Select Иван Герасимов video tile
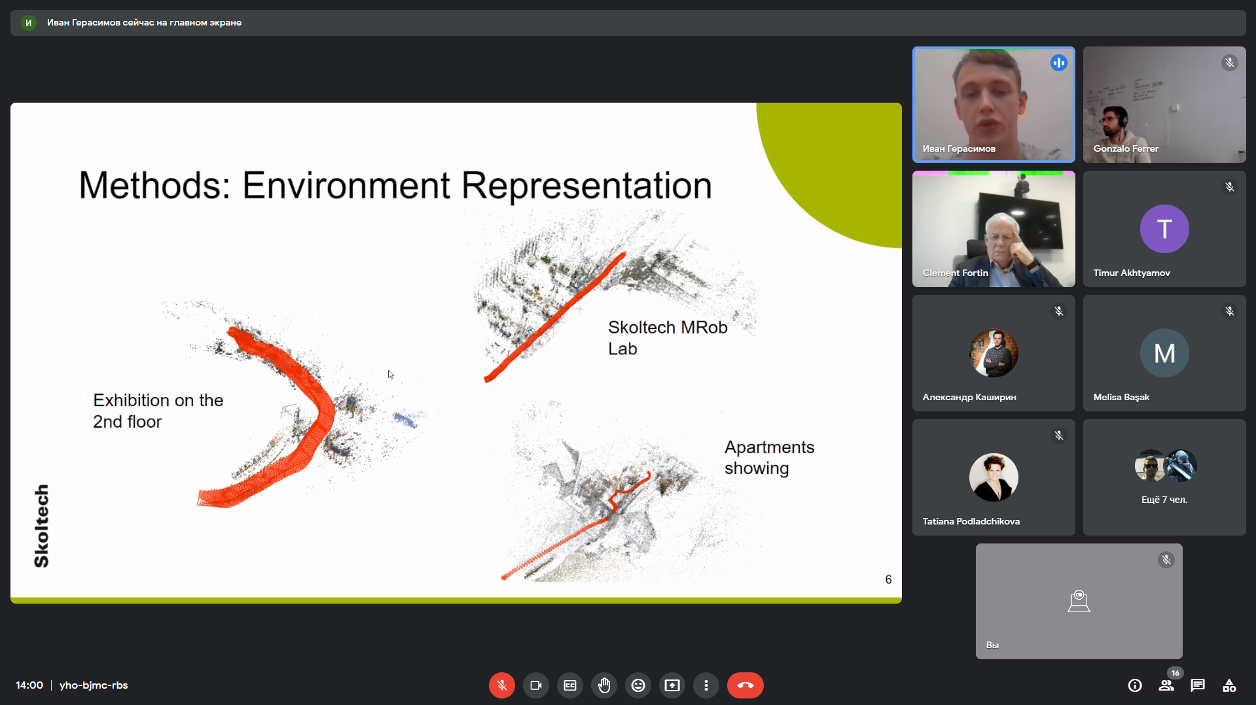1256x705 pixels. click(x=994, y=105)
